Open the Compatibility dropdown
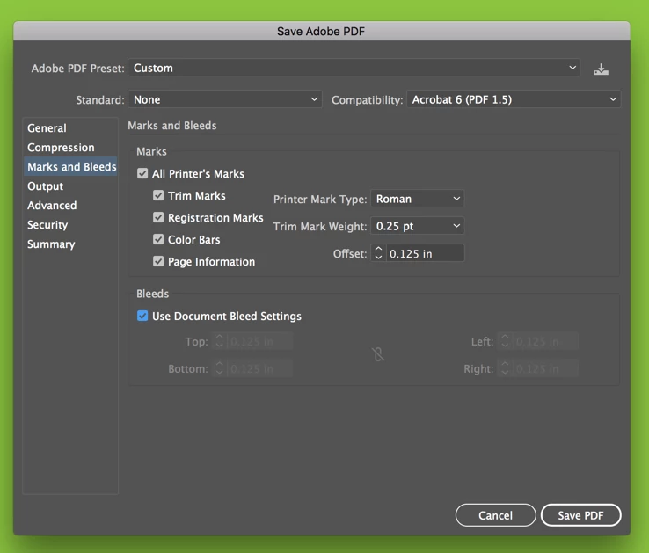Viewport: 649px width, 553px height. [514, 99]
